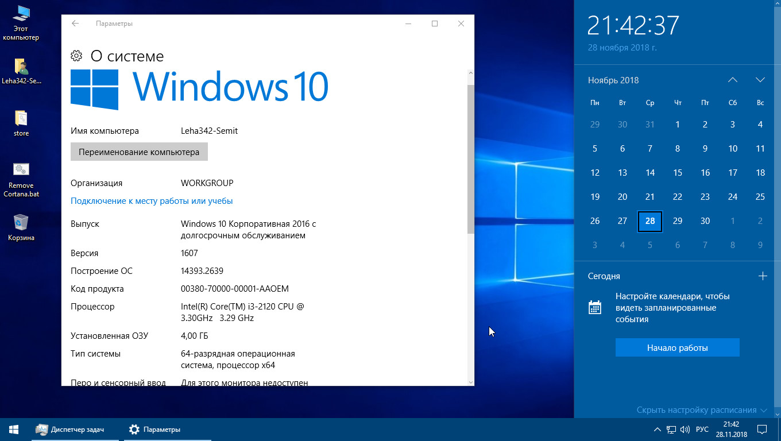This screenshot has height=441, width=781.
Task: Go to the previous month arrow
Action: click(733, 80)
